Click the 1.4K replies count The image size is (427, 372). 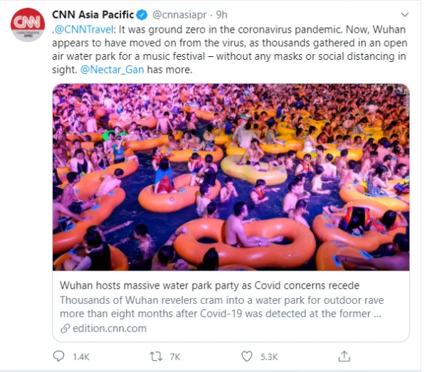tap(81, 357)
